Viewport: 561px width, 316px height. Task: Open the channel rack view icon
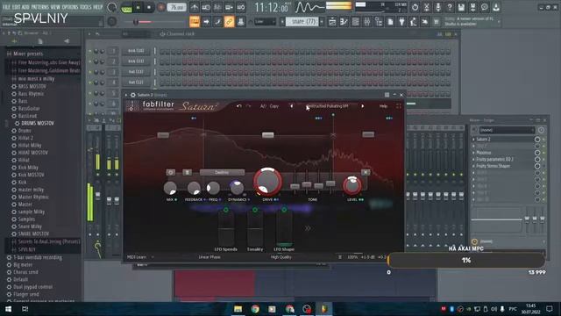coord(355,22)
